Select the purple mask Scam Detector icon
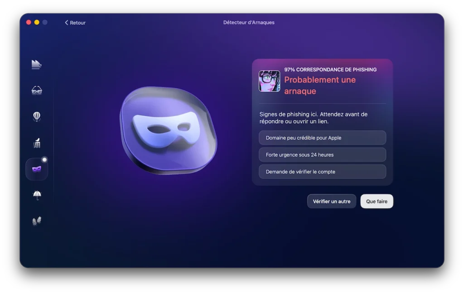The width and height of the screenshot is (464, 294). (x=37, y=169)
